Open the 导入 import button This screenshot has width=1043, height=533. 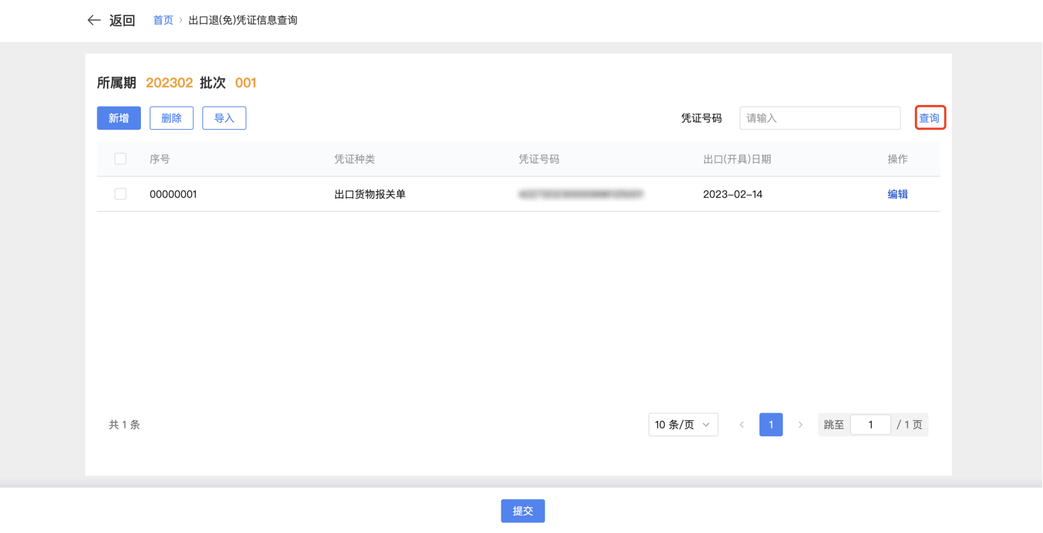224,118
